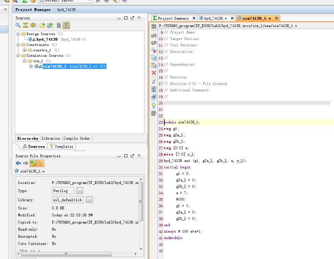
Task: Click Expand All in Sources toolbar
Action: click(x=33, y=25)
